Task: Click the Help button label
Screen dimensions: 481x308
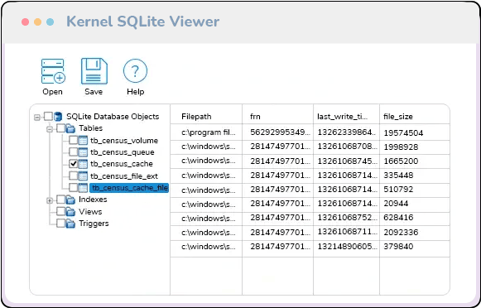Action: click(135, 92)
